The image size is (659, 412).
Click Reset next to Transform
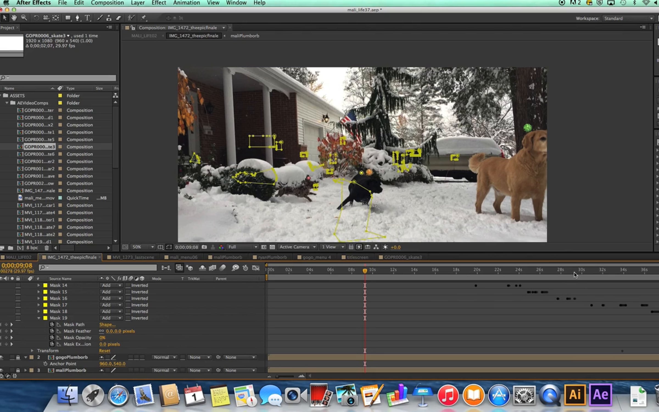click(x=104, y=351)
